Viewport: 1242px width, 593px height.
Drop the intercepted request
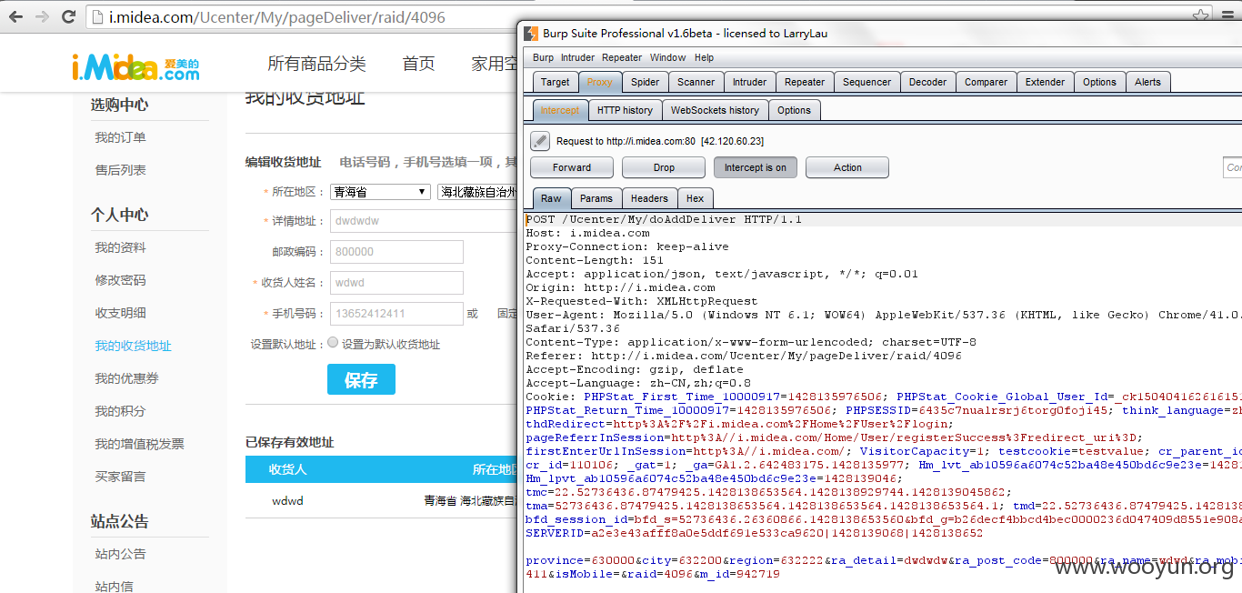664,167
